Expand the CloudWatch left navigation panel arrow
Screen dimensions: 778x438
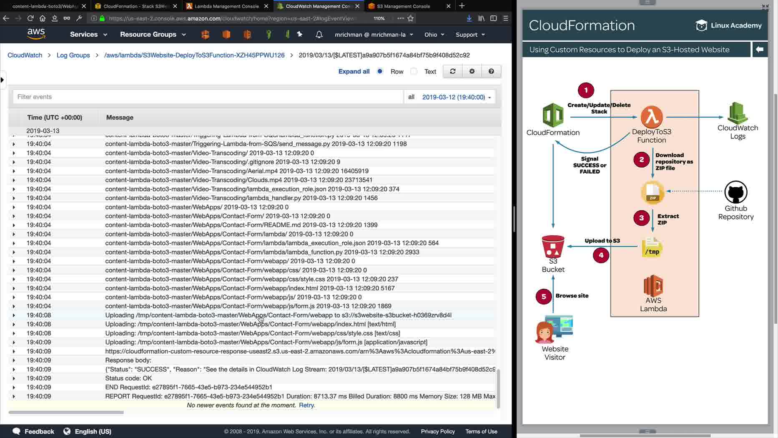pyautogui.click(x=3, y=79)
